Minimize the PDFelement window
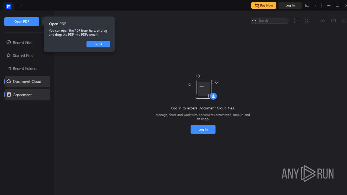This screenshot has height=195, width=347. point(329,5)
